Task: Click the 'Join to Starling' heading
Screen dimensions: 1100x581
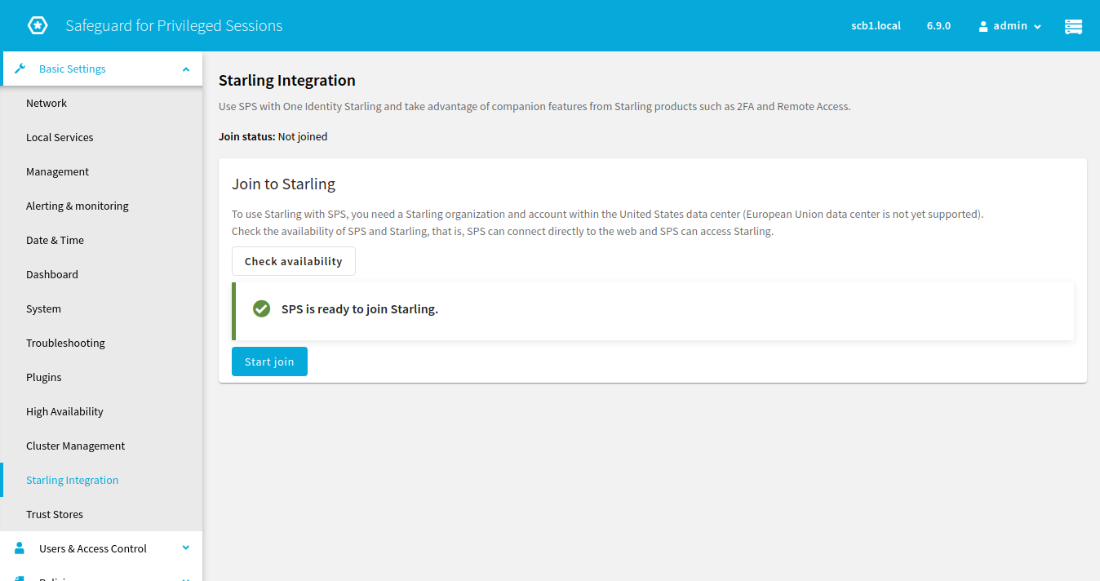Action: tap(284, 184)
